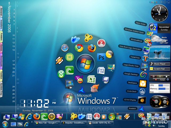
Task: Launch Windows Sidebar Styler from side dock
Action: 150,34
